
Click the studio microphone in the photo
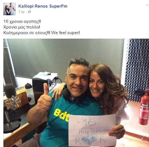(10, 91)
